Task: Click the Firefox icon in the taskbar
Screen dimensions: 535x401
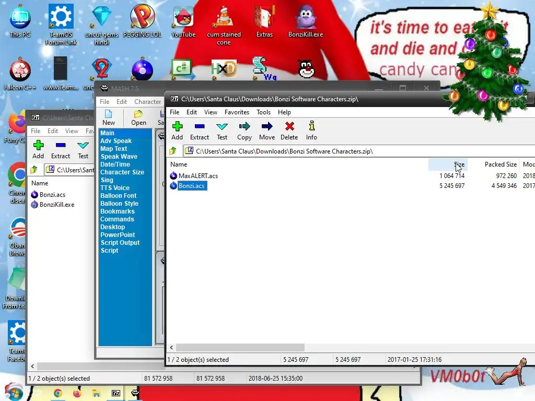Action: click(77, 393)
